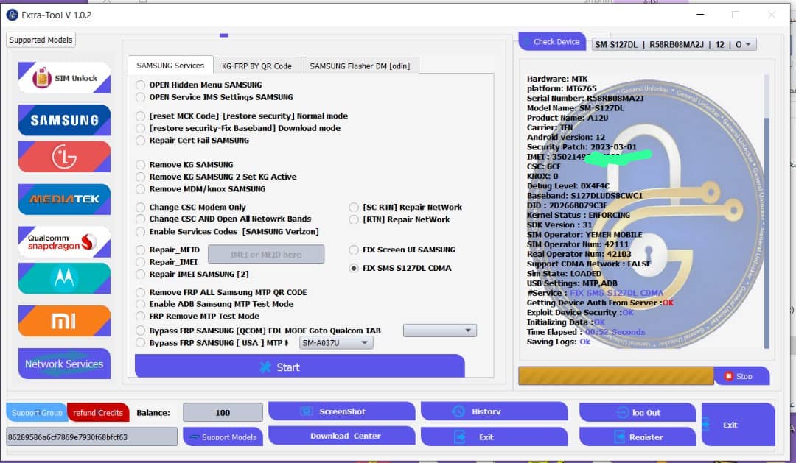Image resolution: width=796 pixels, height=463 pixels.
Task: Open the MediaTek logo section
Action: (x=64, y=199)
